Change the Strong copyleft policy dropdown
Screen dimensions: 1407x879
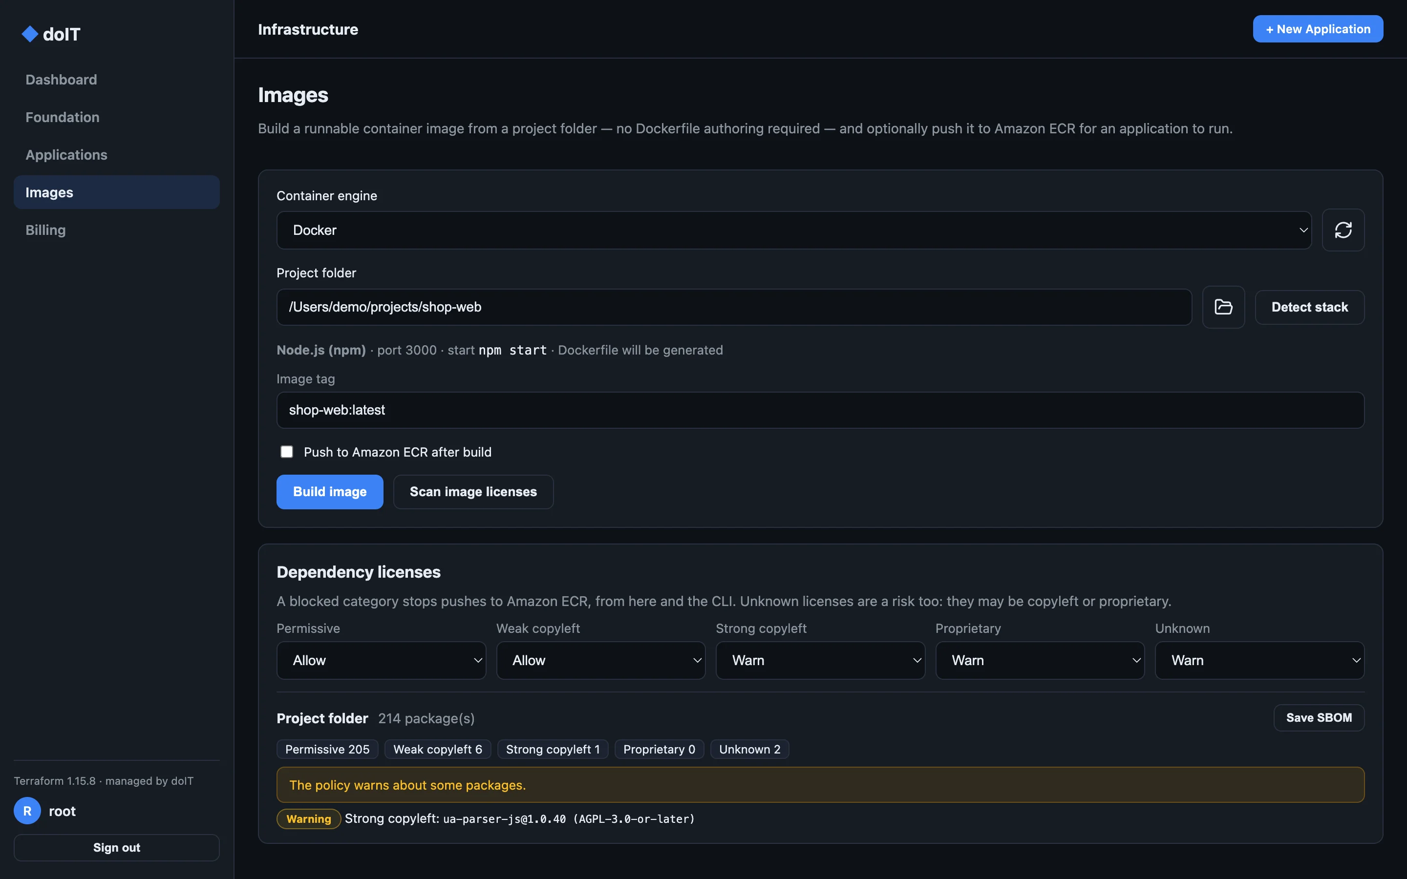[820, 660]
